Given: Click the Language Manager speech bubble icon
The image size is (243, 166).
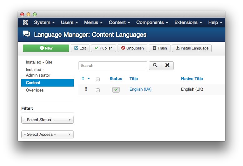Looking at the screenshot, I should coord(27,34).
